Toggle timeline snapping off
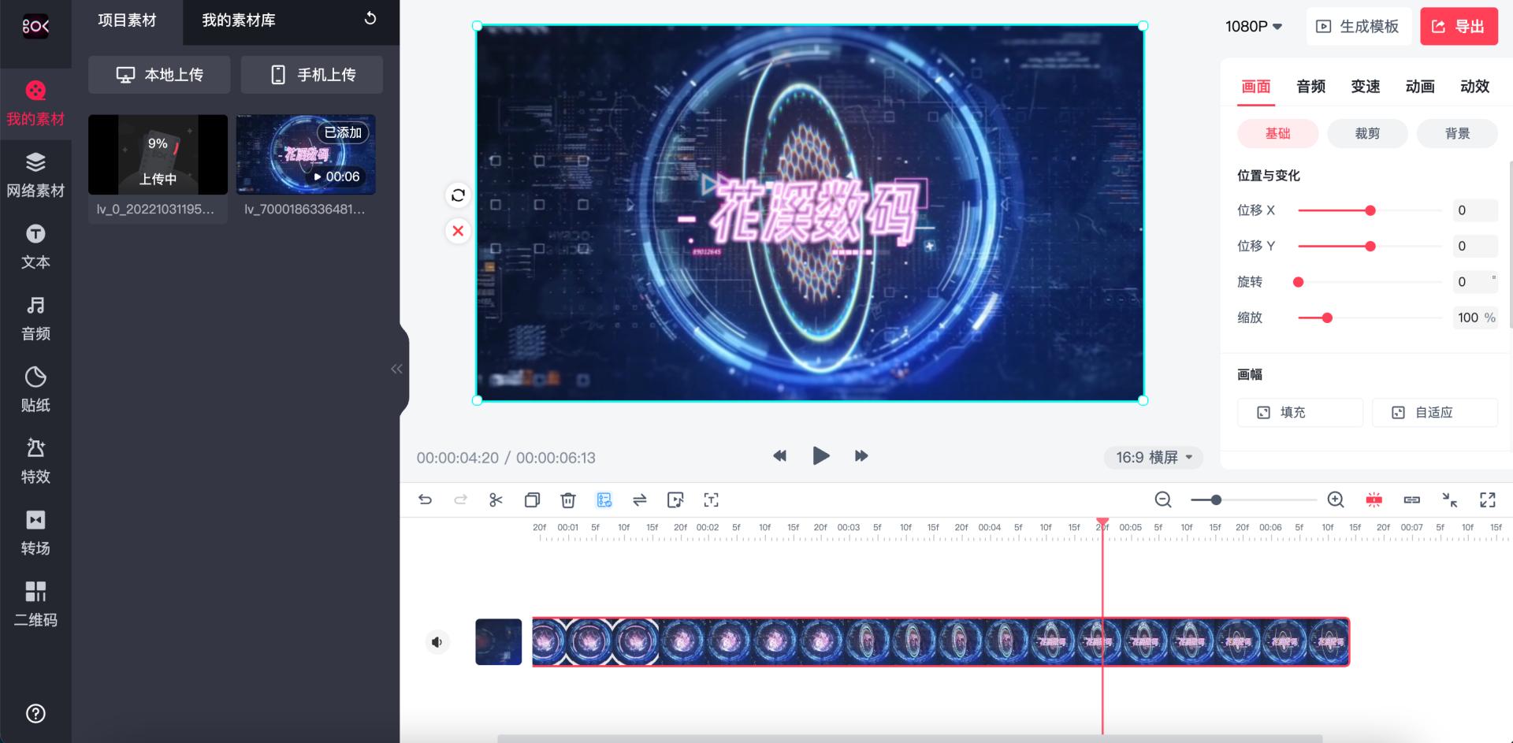 coord(1374,500)
